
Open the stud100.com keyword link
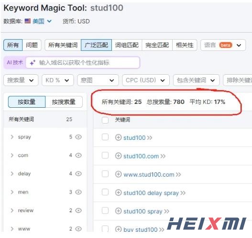(141, 156)
